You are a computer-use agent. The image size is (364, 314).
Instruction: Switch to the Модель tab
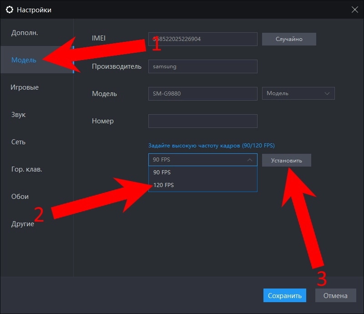coord(24,60)
